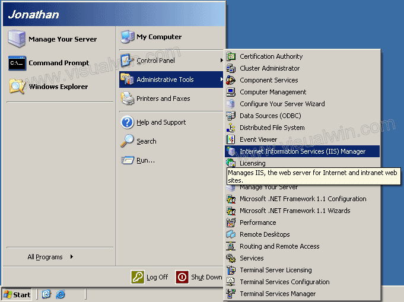
Task: Click the IIS Manager icon
Action: click(231, 151)
